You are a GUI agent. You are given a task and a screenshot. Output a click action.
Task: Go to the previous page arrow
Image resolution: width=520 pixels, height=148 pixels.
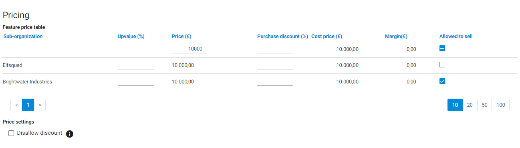point(16,105)
